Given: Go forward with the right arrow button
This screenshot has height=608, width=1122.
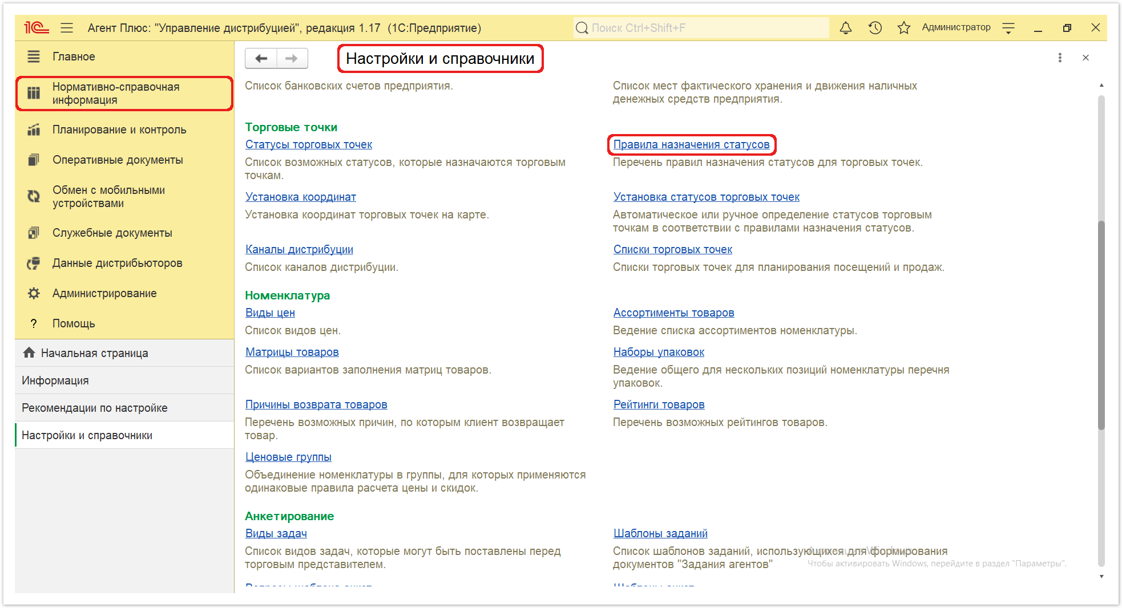Looking at the screenshot, I should 292,58.
